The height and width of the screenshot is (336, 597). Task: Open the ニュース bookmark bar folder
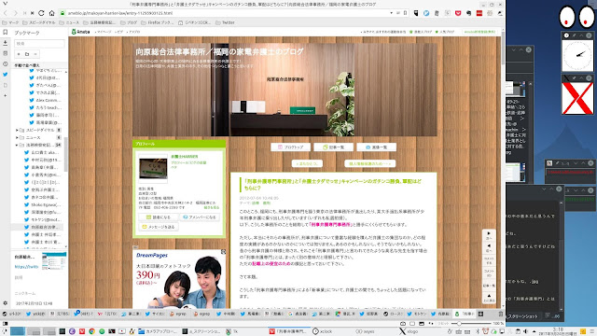69,22
